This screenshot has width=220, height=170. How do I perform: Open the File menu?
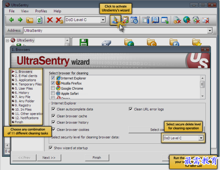point(12,11)
